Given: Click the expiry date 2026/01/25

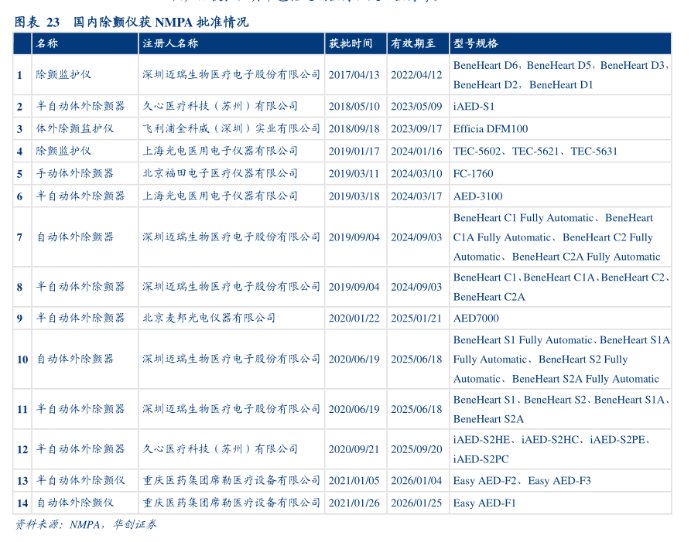Looking at the screenshot, I should [x=416, y=503].
